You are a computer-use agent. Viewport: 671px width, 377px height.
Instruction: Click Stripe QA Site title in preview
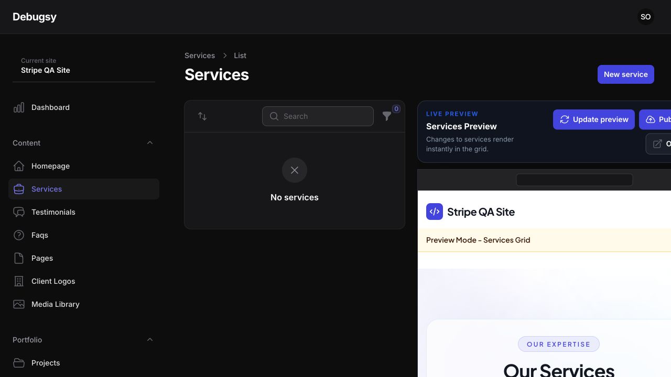click(481, 212)
